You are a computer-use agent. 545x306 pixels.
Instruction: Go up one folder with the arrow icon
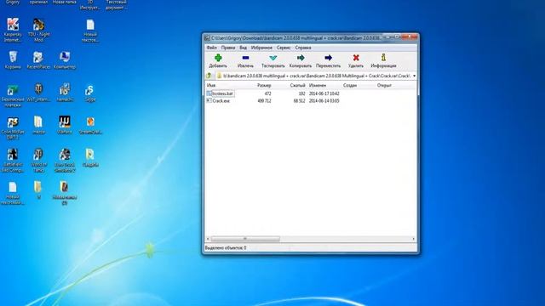[x=209, y=76]
